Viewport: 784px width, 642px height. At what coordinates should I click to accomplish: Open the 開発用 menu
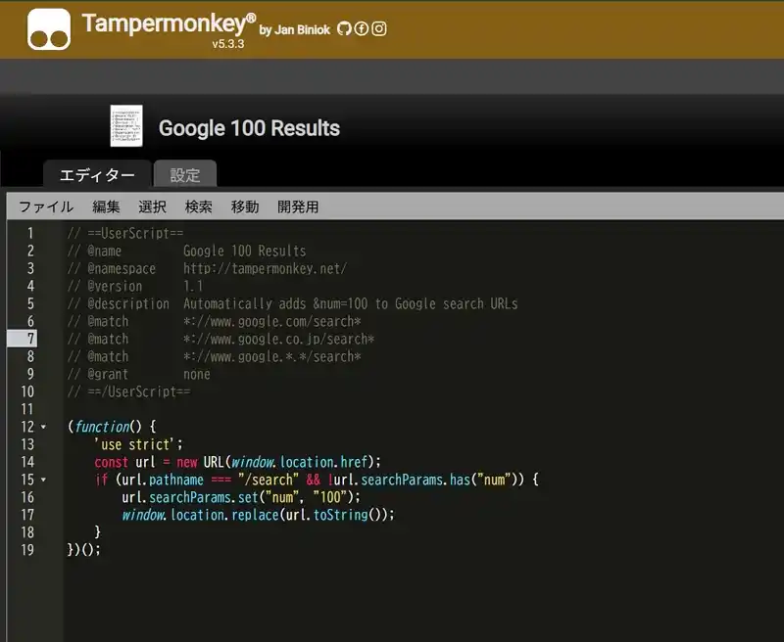click(298, 206)
